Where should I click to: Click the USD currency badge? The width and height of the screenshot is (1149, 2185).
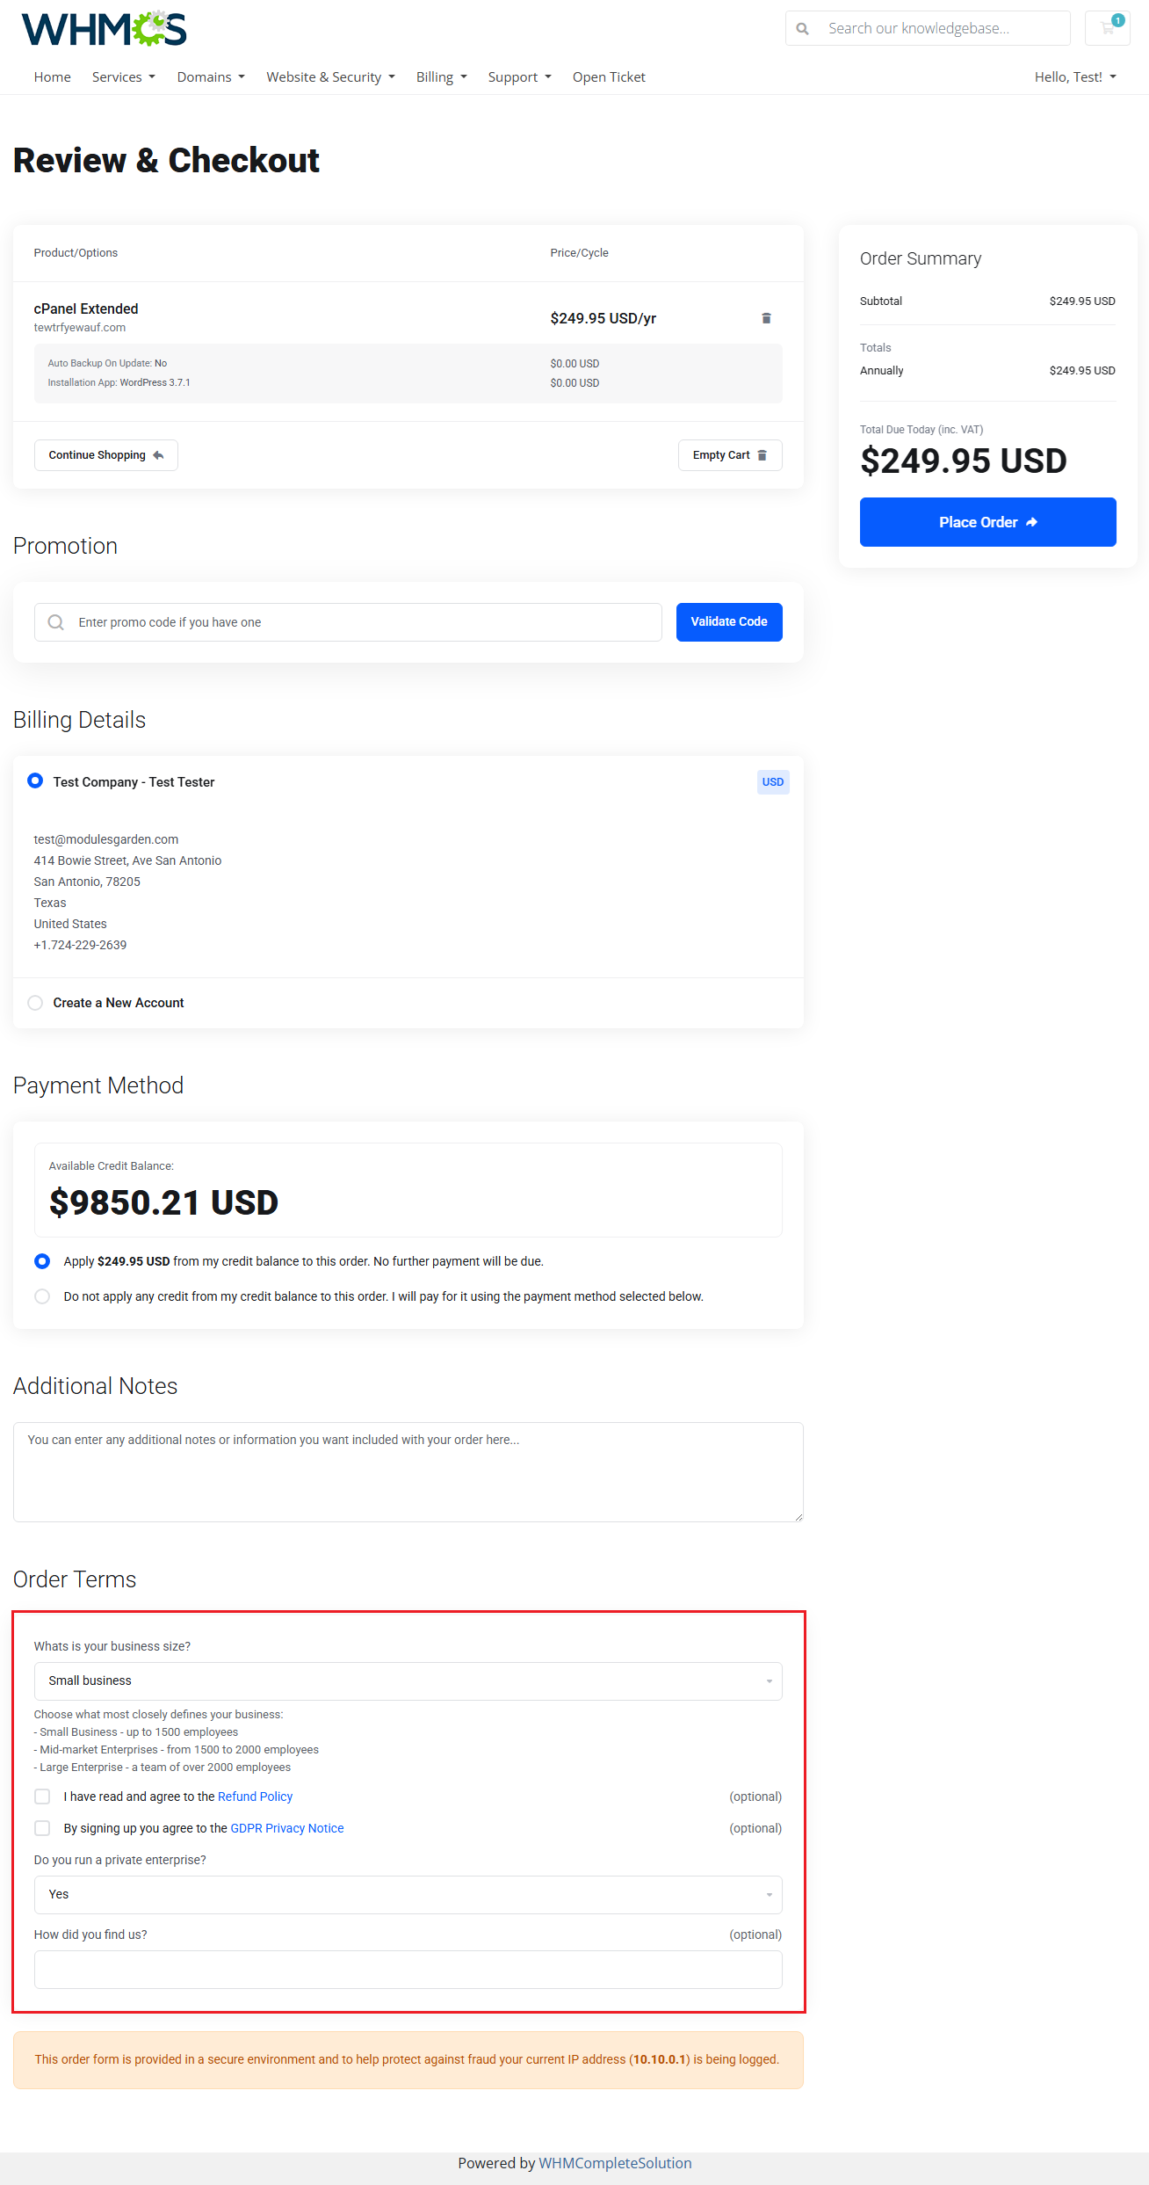773,782
